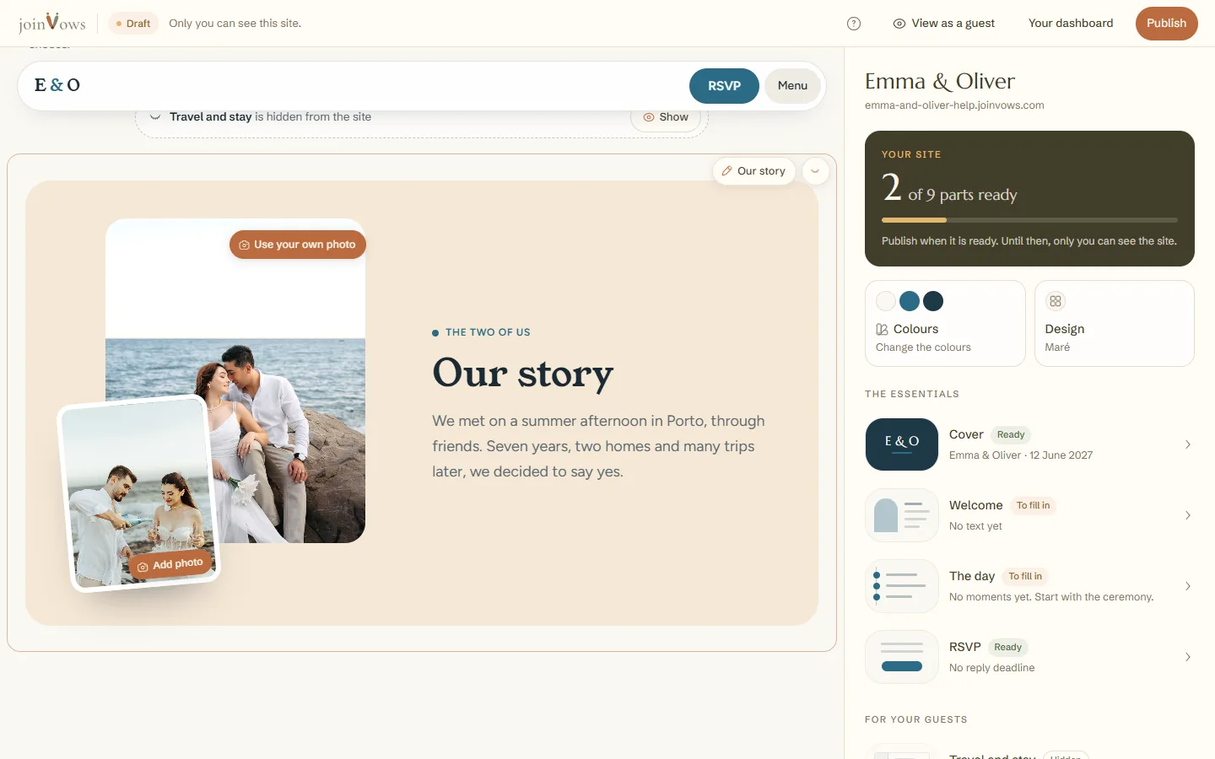The image size is (1215, 759).
Task: Open the help question mark icon
Action: [x=854, y=24]
